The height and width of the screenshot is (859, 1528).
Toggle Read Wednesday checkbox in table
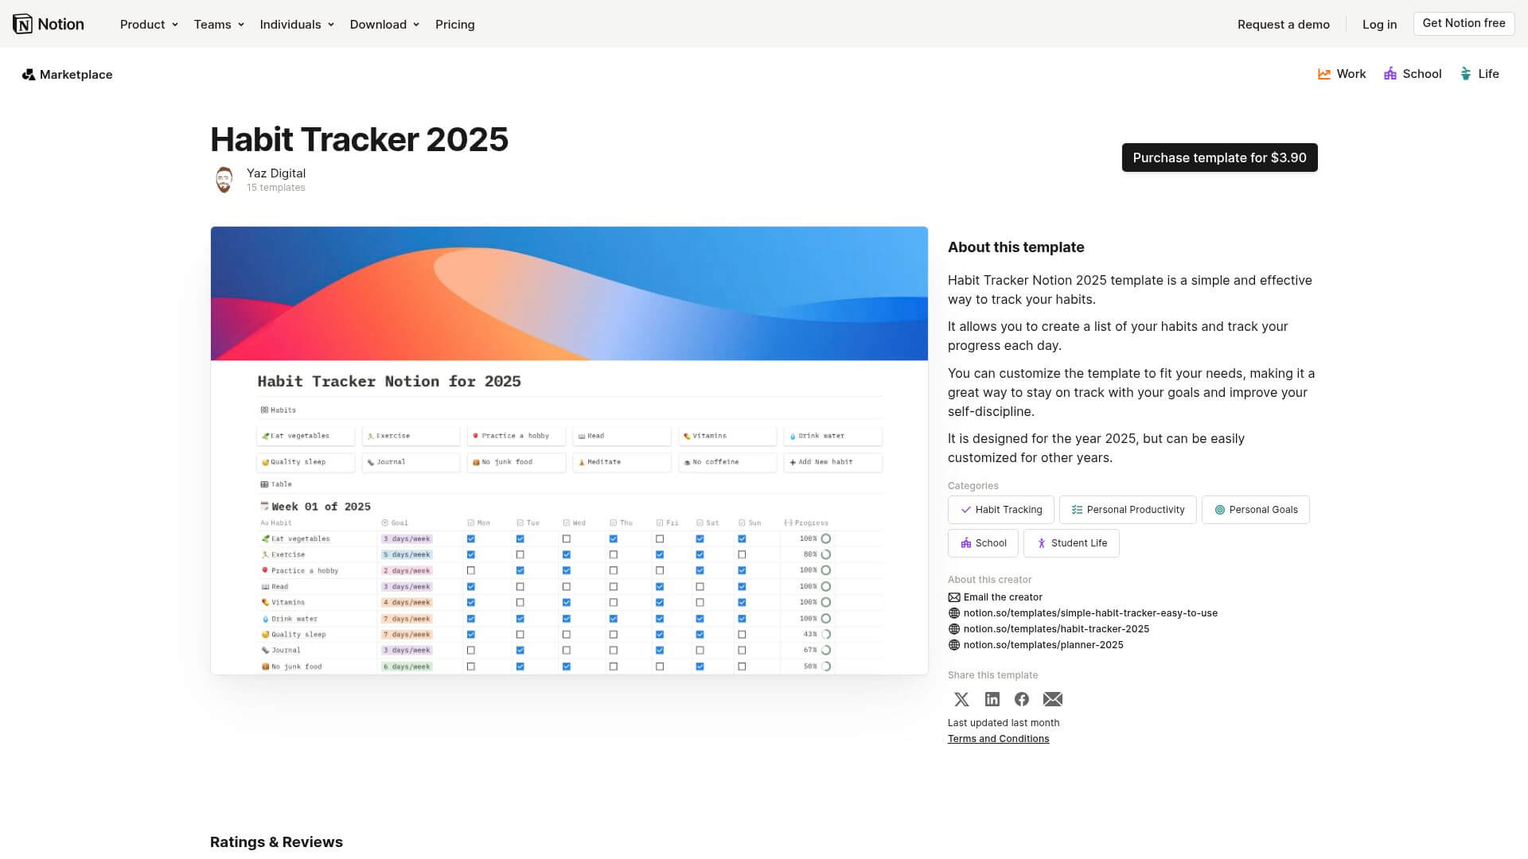[x=566, y=586]
